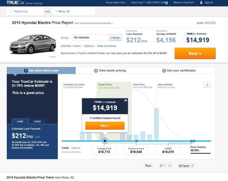Click the Good Price label
This screenshot has width=228, height=181.
(x=139, y=84)
